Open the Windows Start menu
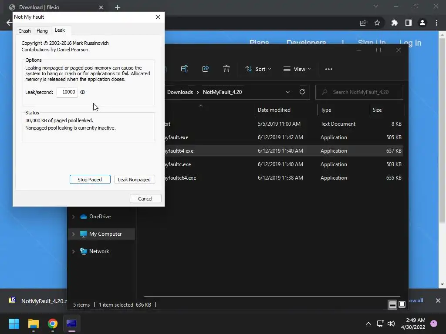The image size is (446, 334). [x=14, y=324]
